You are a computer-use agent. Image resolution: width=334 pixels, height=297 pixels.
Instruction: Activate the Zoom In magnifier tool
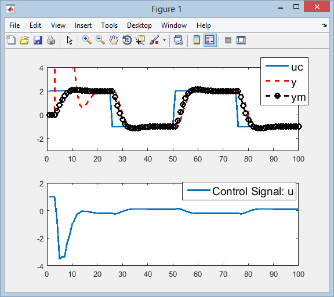click(x=87, y=40)
